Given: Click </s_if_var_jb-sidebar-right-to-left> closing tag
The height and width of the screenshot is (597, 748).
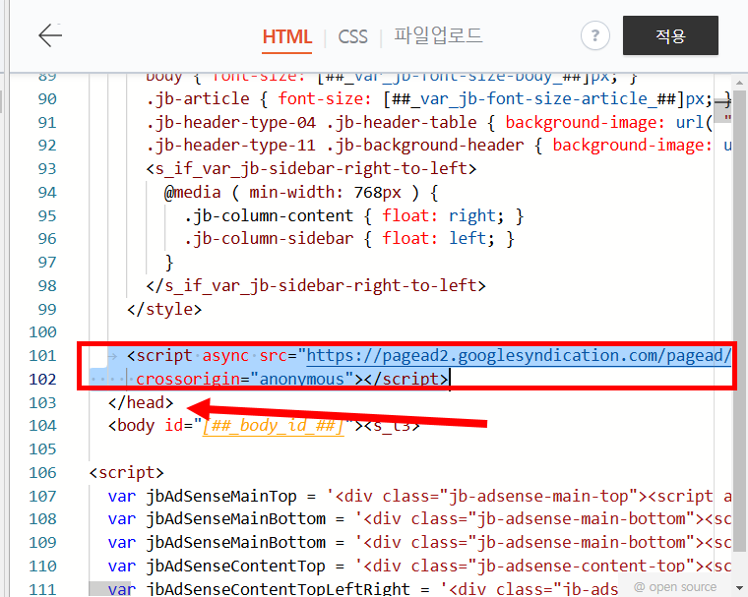Looking at the screenshot, I should (316, 285).
